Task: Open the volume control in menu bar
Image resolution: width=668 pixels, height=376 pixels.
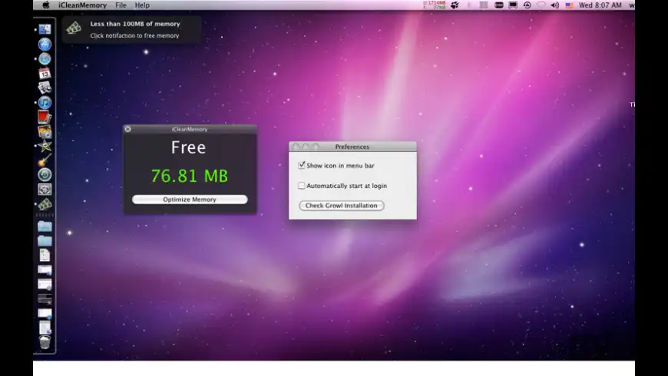Action: pyautogui.click(x=555, y=5)
